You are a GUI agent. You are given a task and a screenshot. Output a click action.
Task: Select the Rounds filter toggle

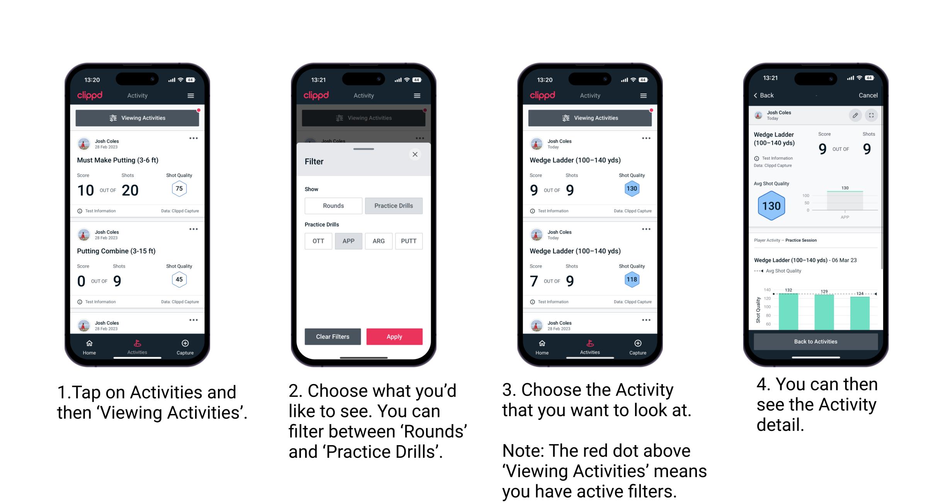332,205
